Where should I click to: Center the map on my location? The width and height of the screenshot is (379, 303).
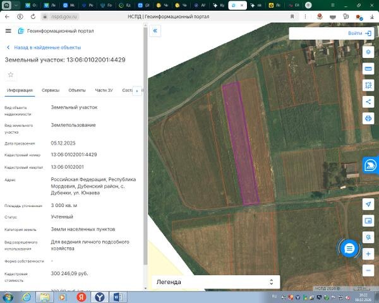point(368,205)
